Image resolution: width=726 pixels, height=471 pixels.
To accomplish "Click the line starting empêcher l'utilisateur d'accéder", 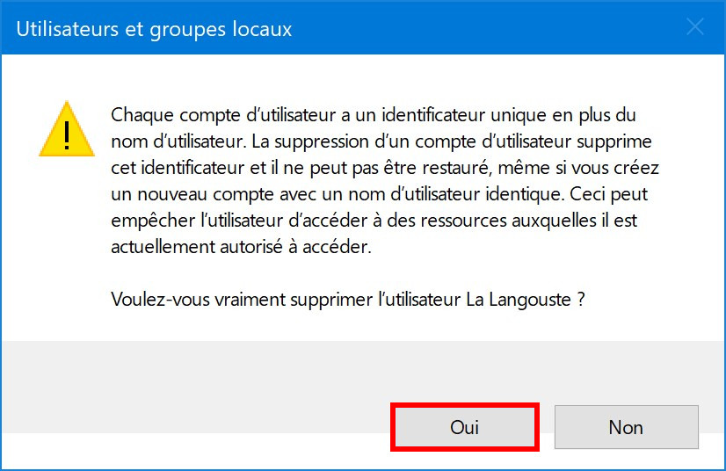I will point(374,221).
